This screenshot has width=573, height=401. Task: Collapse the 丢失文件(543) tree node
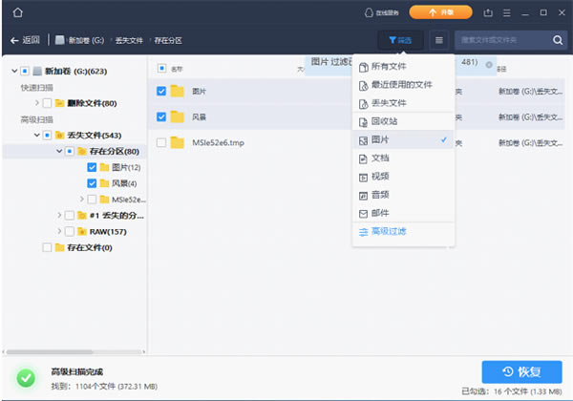(36, 135)
